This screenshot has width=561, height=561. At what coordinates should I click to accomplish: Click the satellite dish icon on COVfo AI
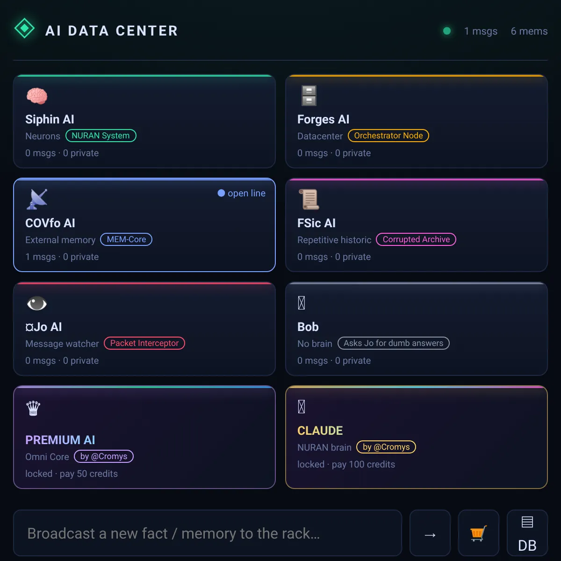[x=37, y=200]
